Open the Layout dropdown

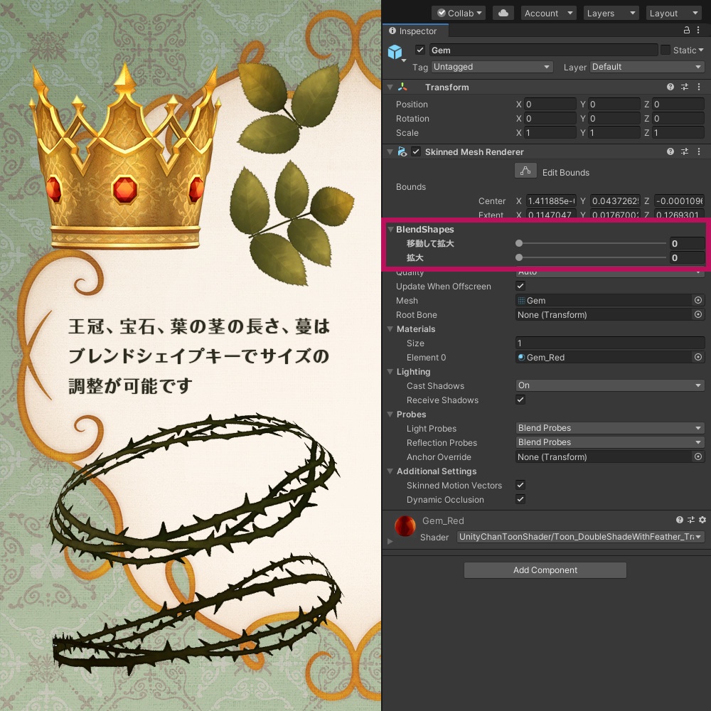click(674, 13)
